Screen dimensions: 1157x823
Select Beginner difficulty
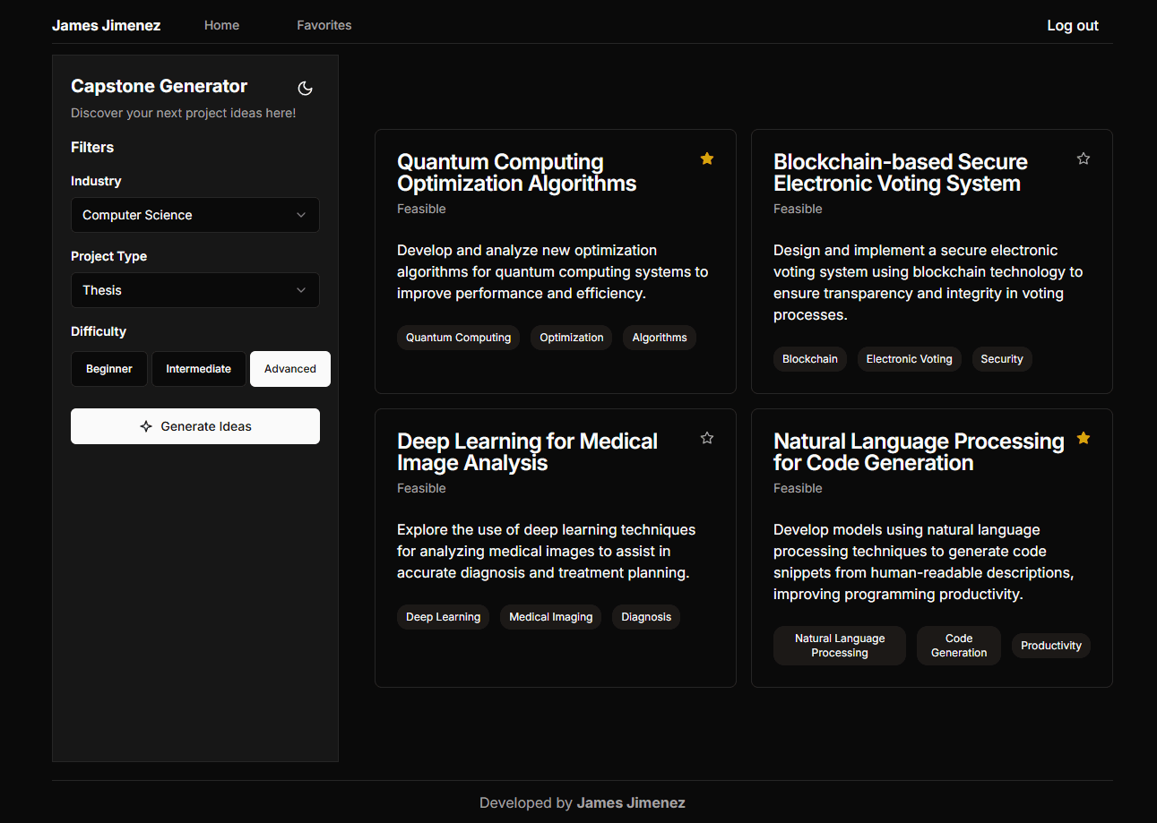[109, 369]
